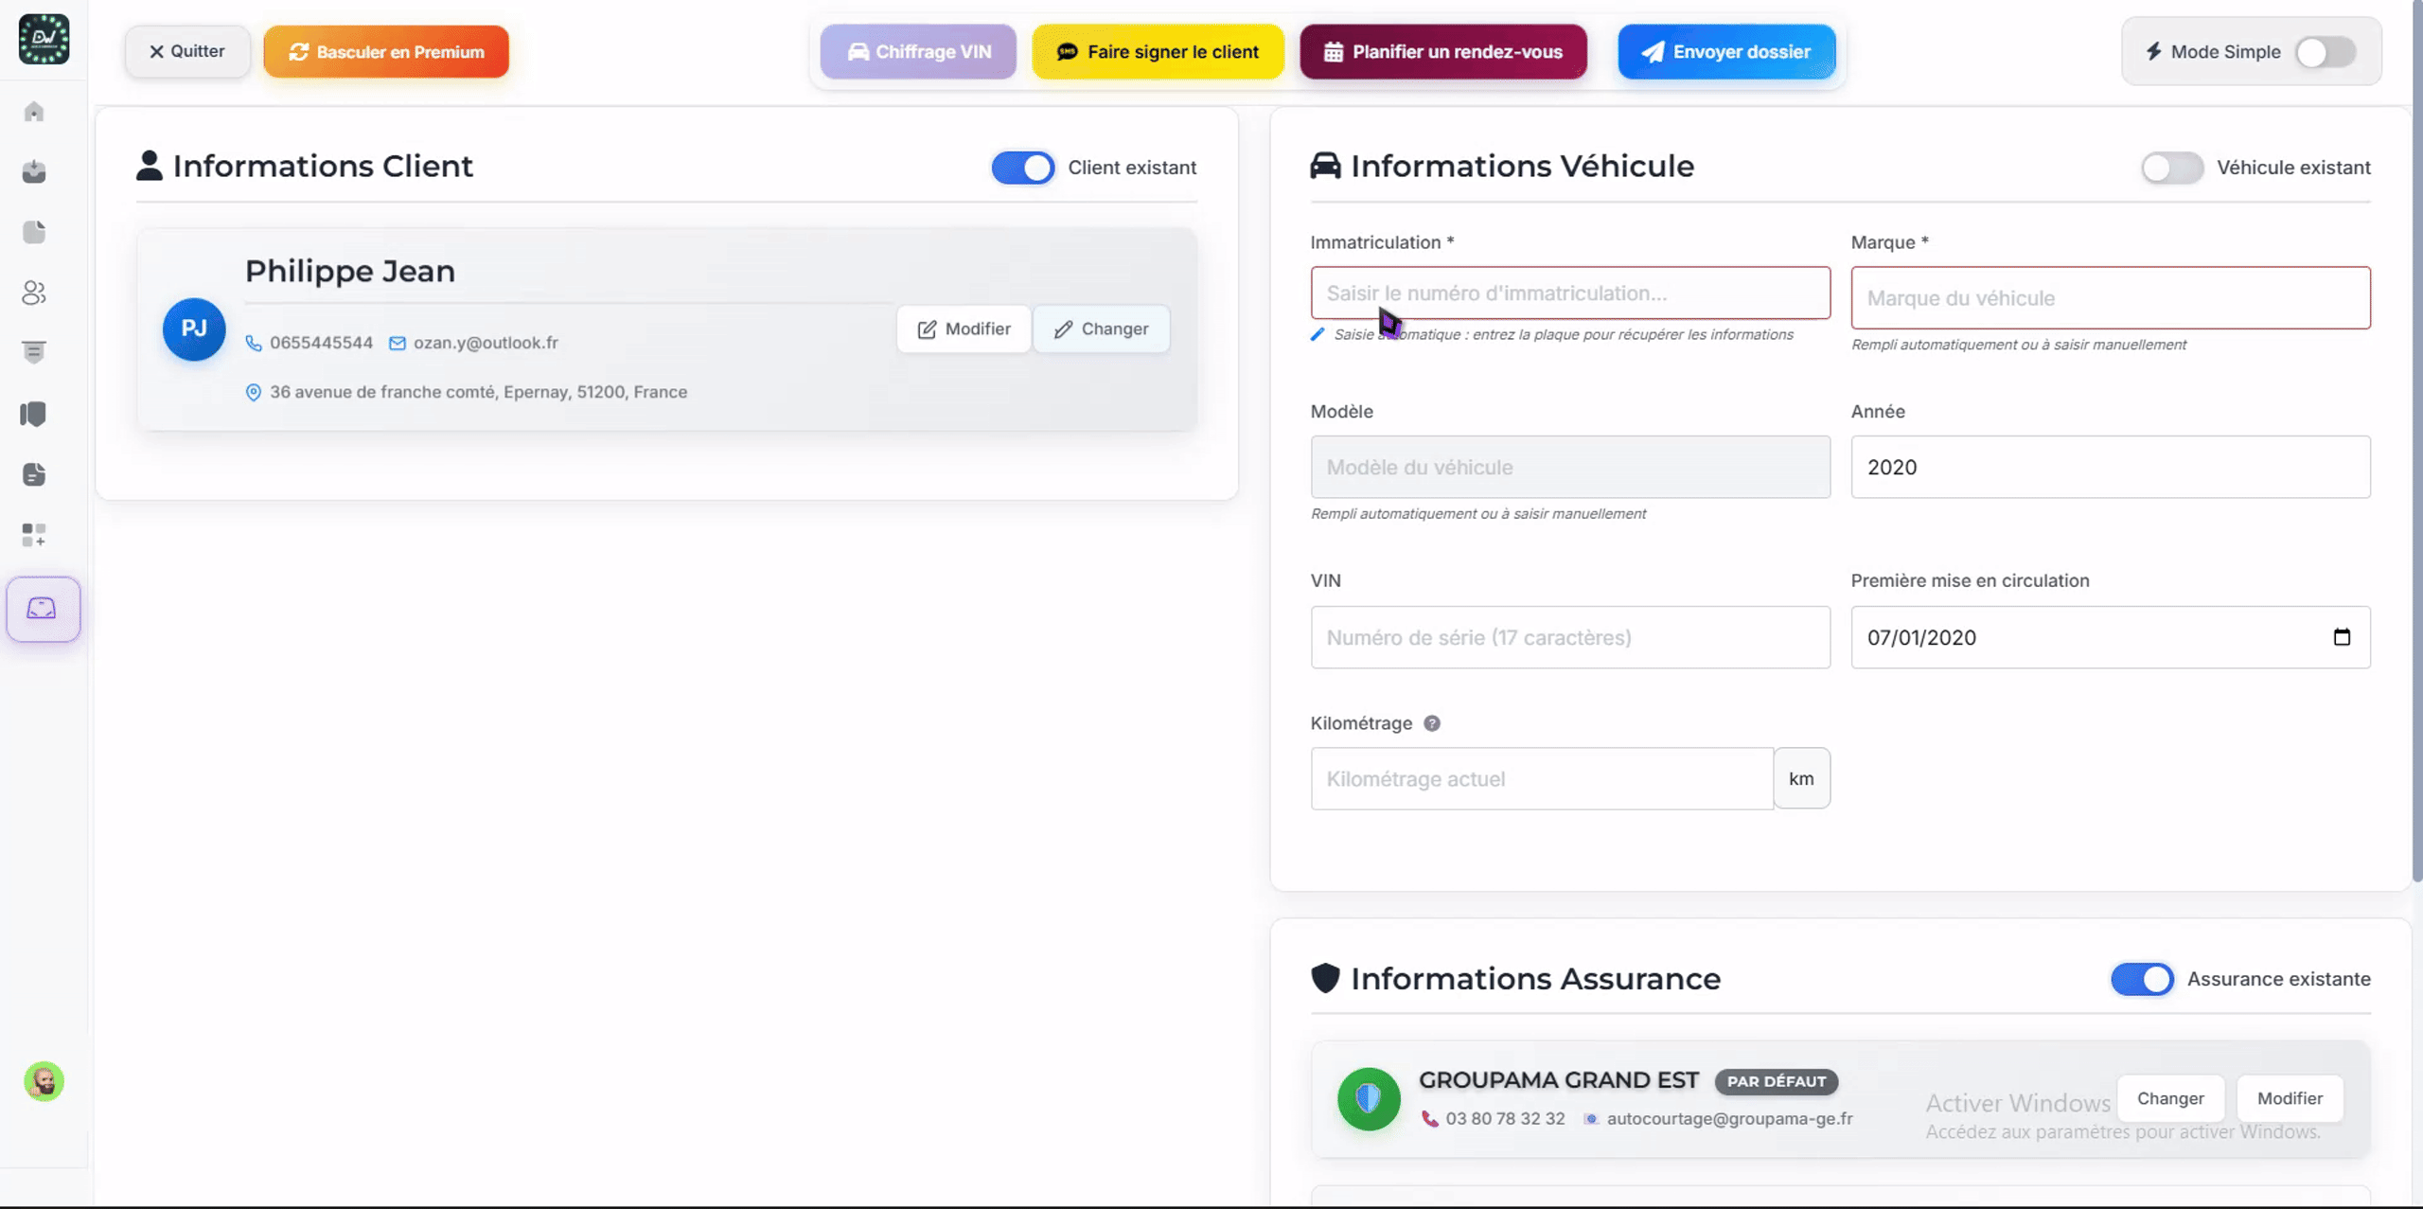Click the inbox download sidebar icon
This screenshot has width=2423, height=1209.
(x=34, y=171)
